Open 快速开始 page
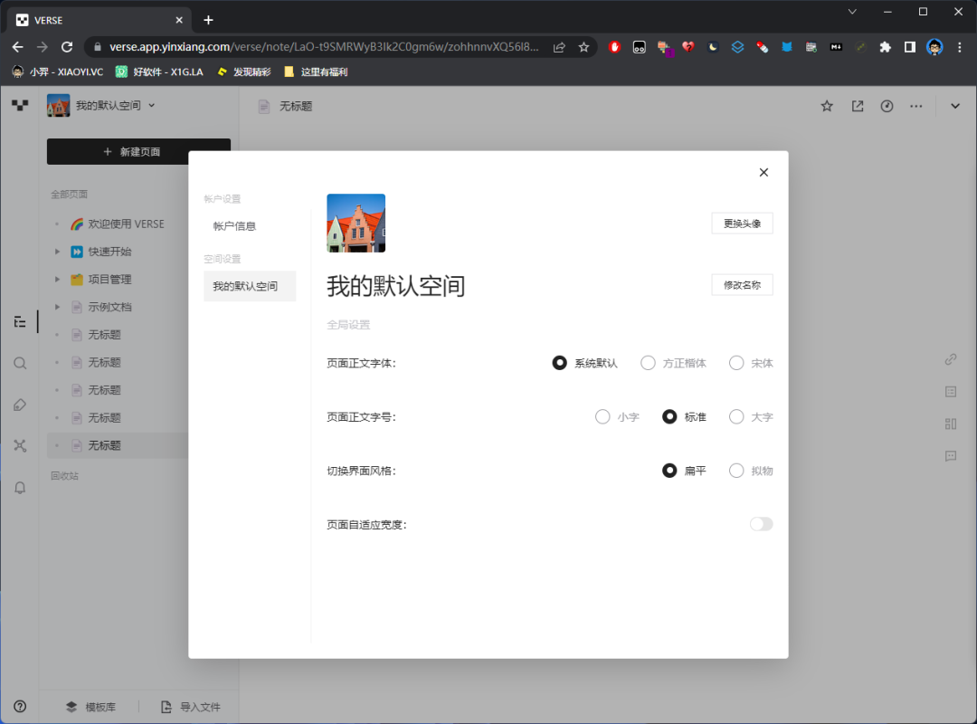 (109, 252)
